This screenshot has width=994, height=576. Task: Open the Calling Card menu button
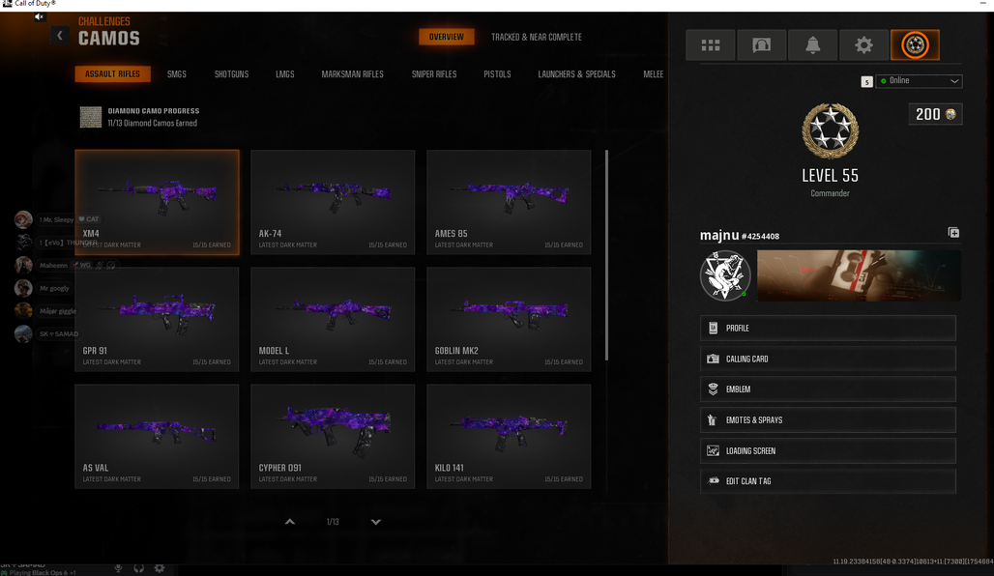click(828, 359)
